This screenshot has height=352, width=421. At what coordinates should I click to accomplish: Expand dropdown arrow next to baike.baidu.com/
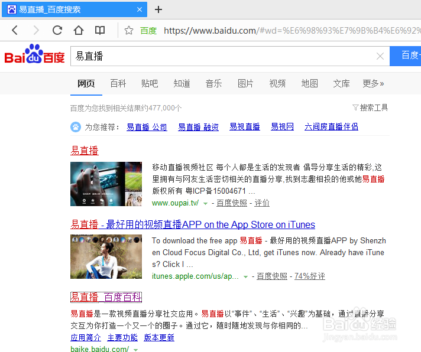point(135,350)
